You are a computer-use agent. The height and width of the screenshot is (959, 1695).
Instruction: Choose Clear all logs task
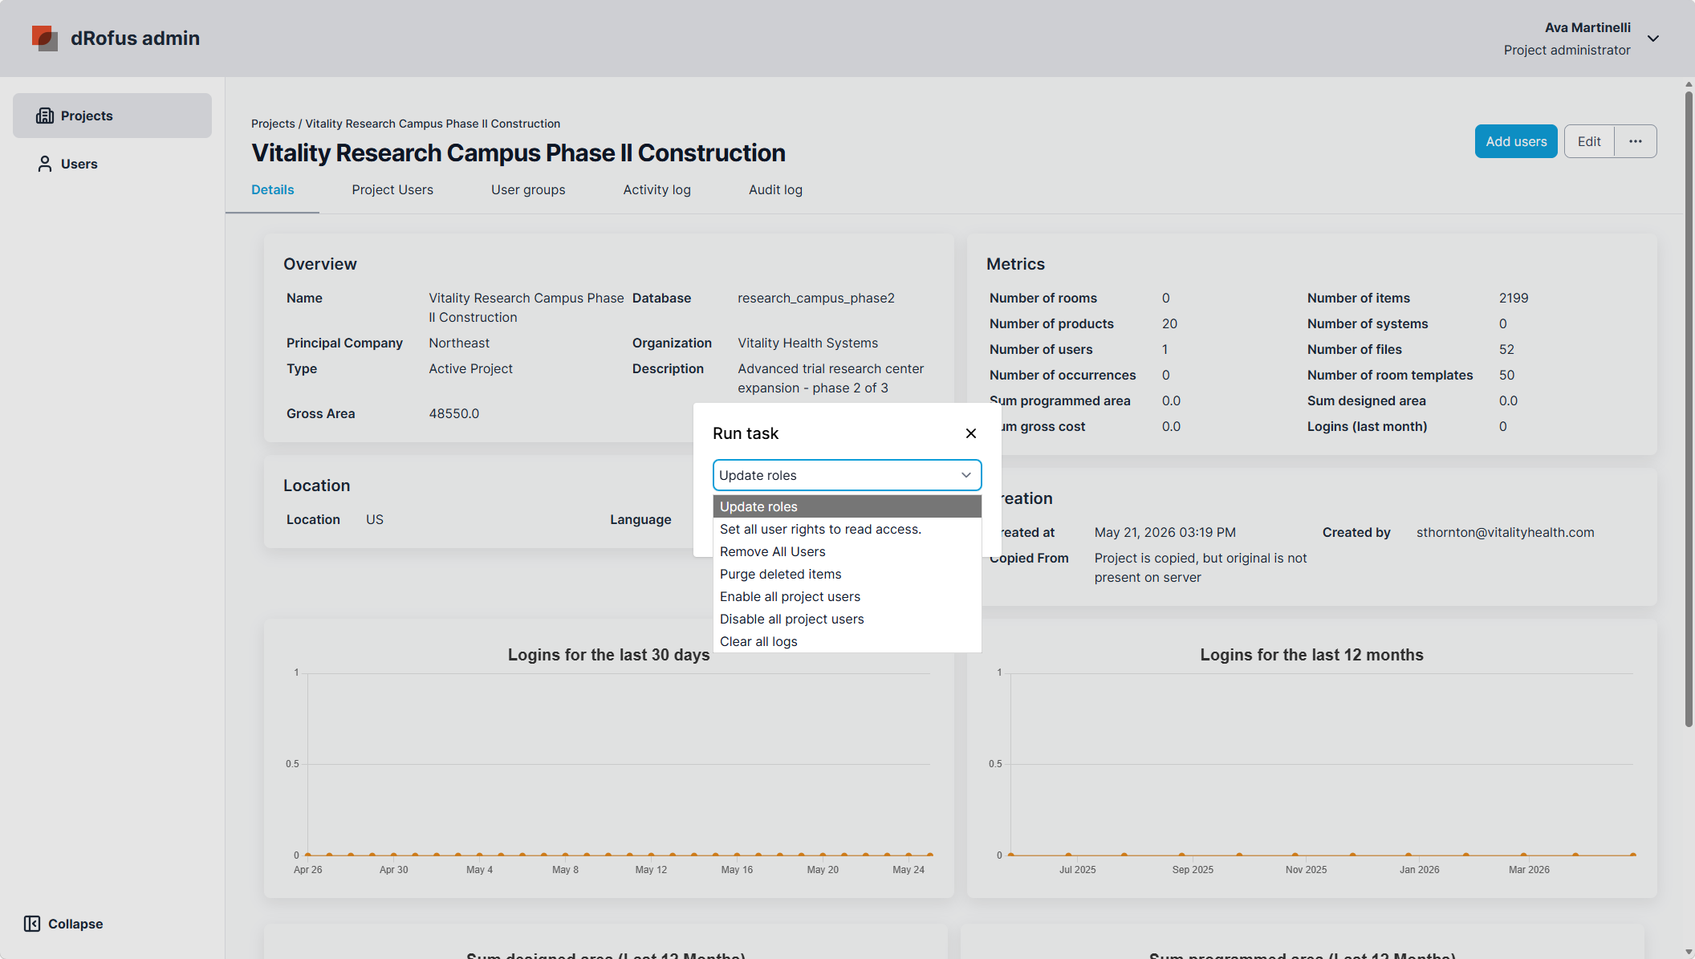click(x=847, y=641)
